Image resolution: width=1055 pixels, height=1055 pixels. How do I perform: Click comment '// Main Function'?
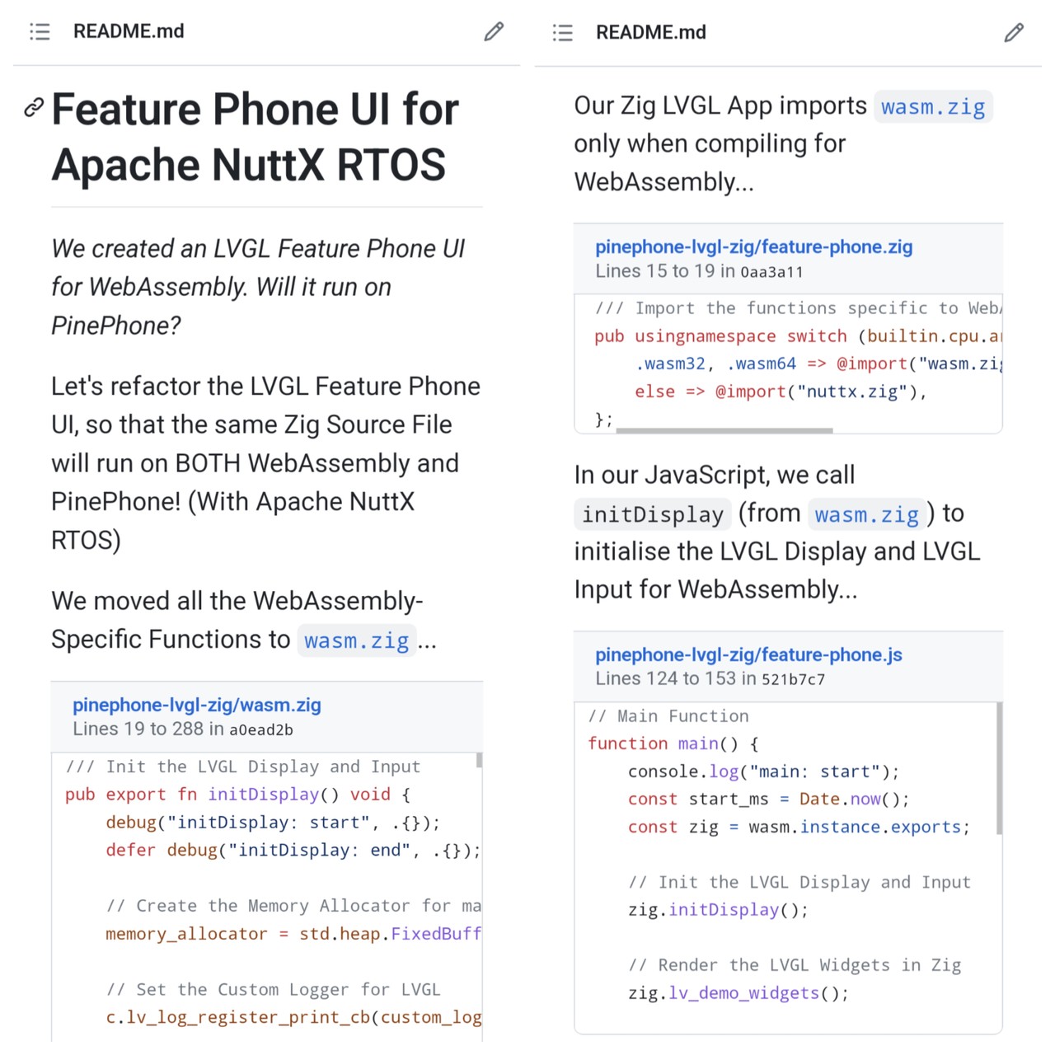point(668,716)
